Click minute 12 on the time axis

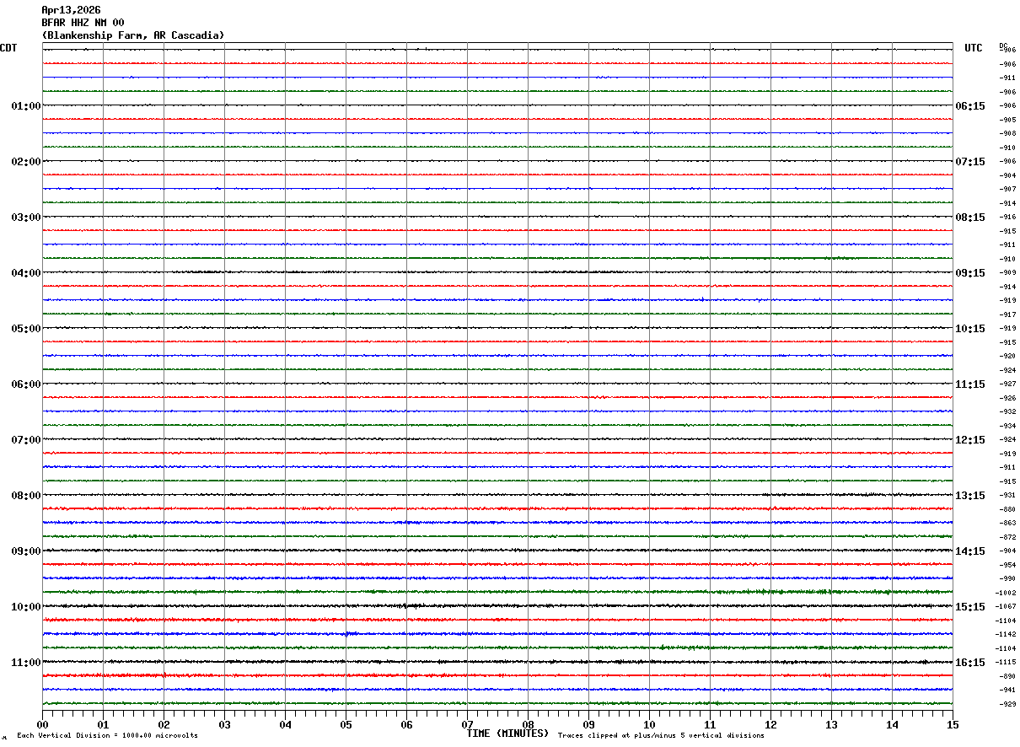(770, 724)
